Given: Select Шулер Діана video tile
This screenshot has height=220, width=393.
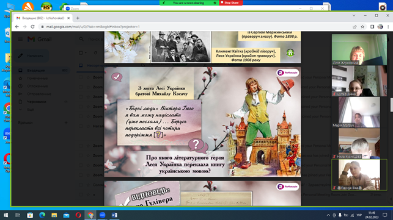Looking at the screenshot, I should point(359,81).
